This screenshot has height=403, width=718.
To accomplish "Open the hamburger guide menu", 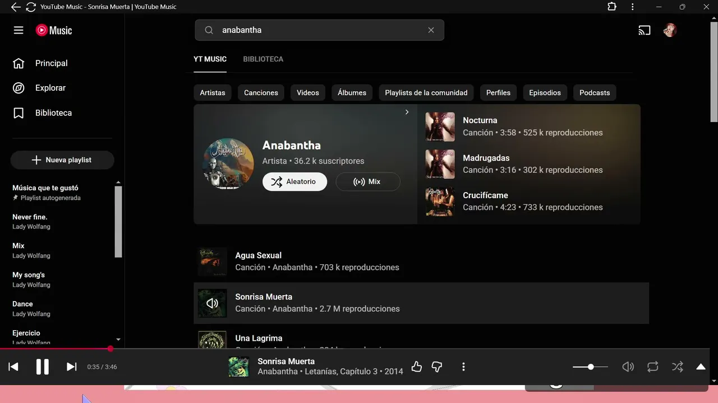I will tap(19, 30).
